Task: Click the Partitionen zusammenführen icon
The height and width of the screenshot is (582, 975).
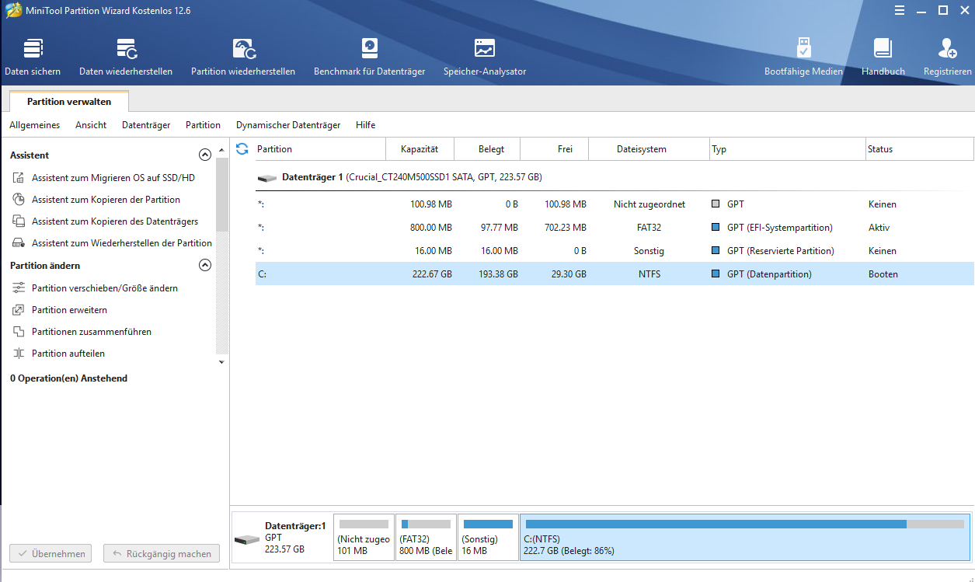Action: click(19, 332)
